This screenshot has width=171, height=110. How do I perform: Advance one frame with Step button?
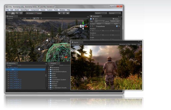(68, 13)
